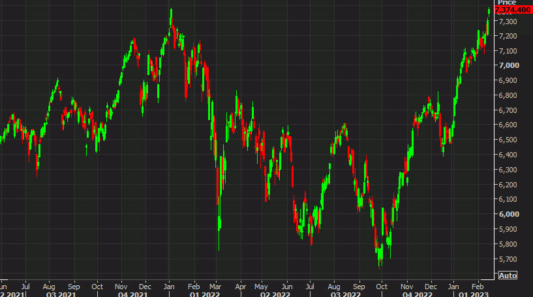Select the Q4 2021 quarter label

click(x=132, y=294)
